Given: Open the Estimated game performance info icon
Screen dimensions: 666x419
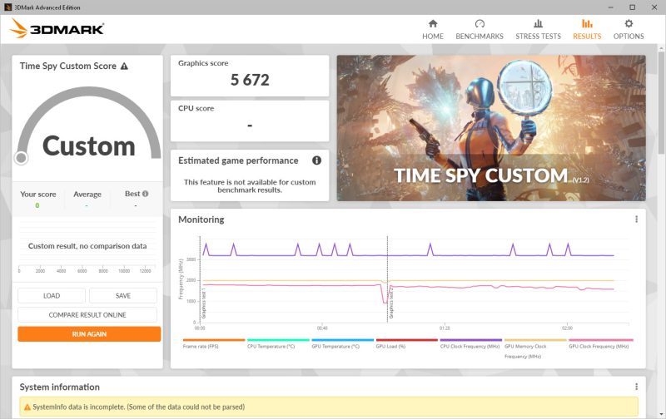Looking at the screenshot, I should pyautogui.click(x=316, y=160).
